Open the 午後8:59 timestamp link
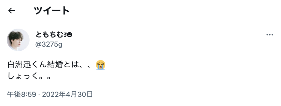The width and height of the screenshot is (281, 106). pos(22,95)
